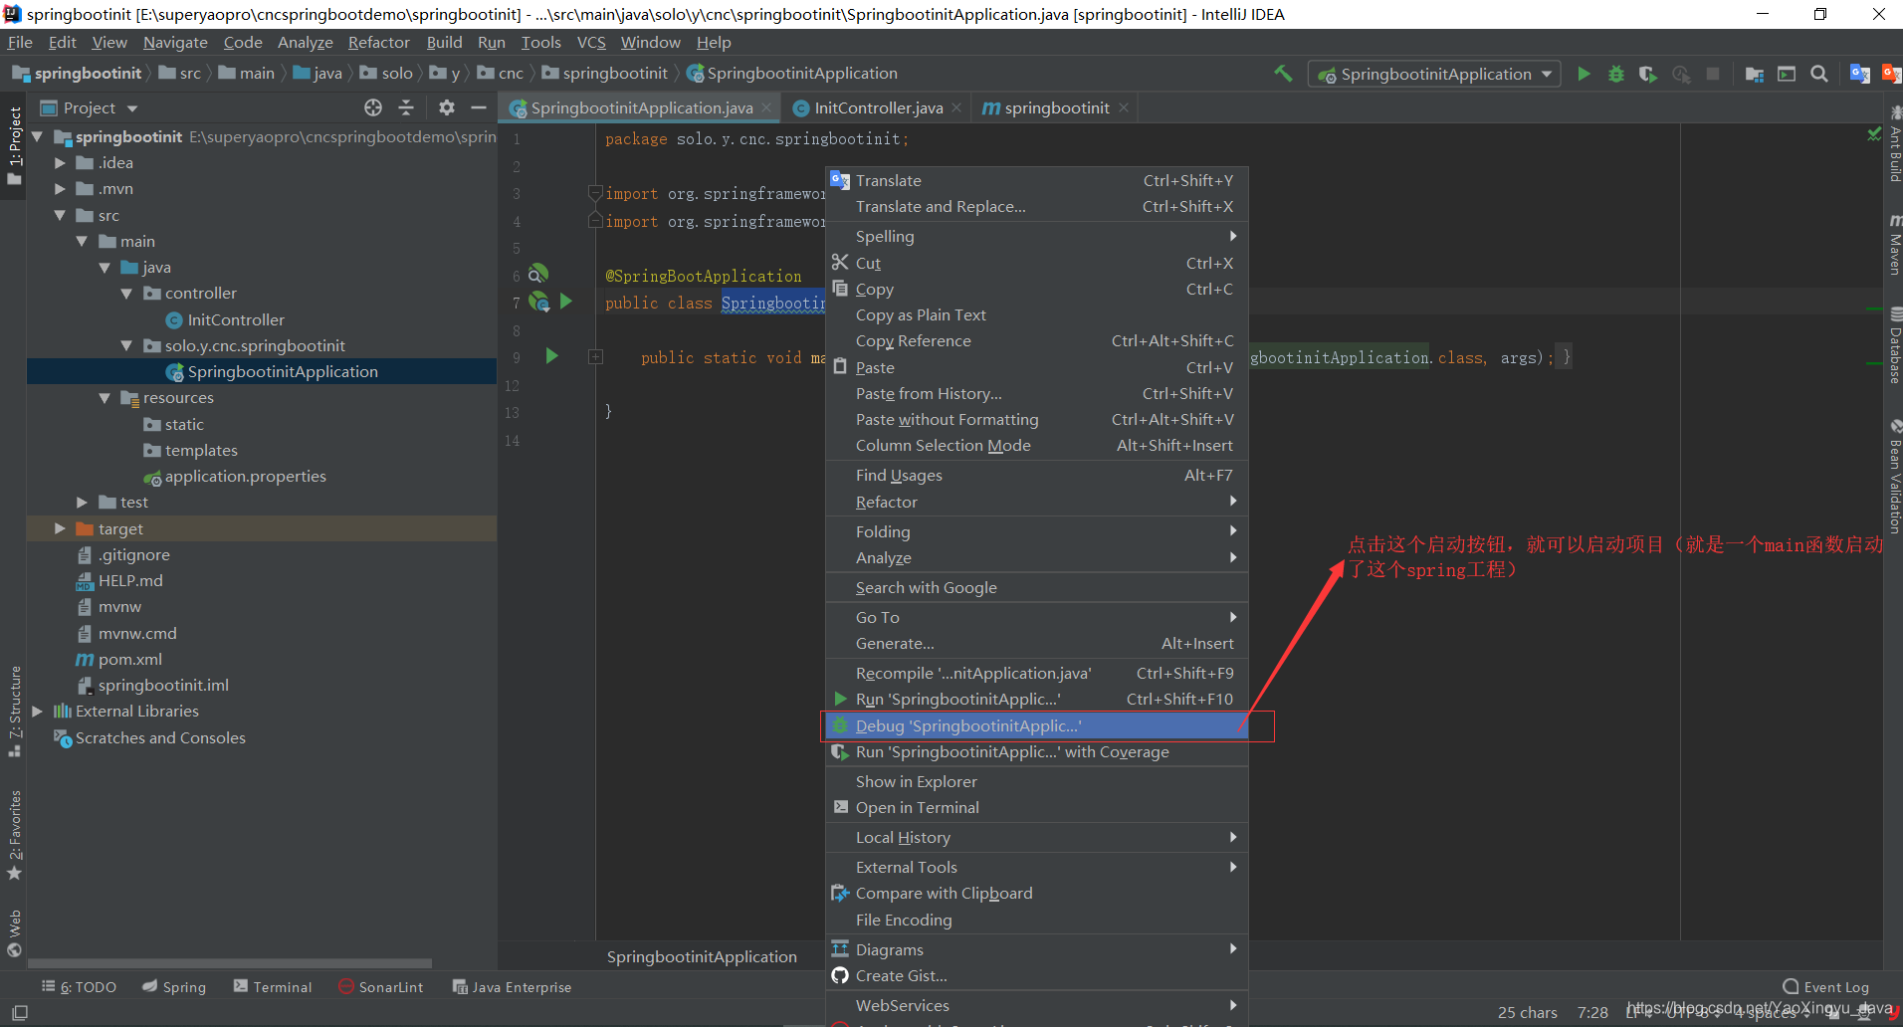Open the Terminal tool window
The width and height of the screenshot is (1903, 1027).
point(272,987)
